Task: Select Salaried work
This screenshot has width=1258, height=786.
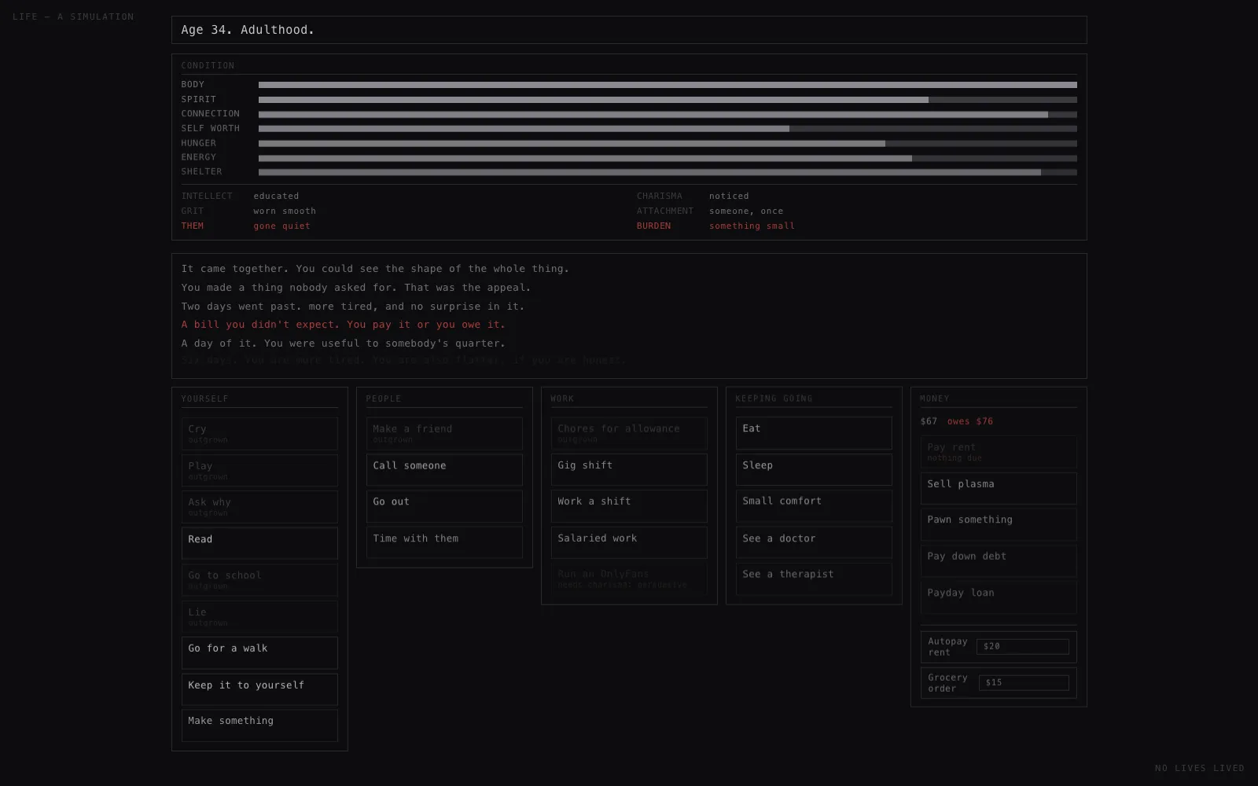Action: click(x=629, y=542)
